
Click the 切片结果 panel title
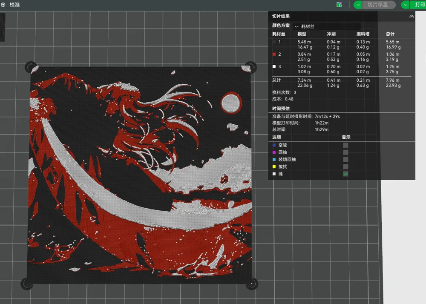click(281, 16)
